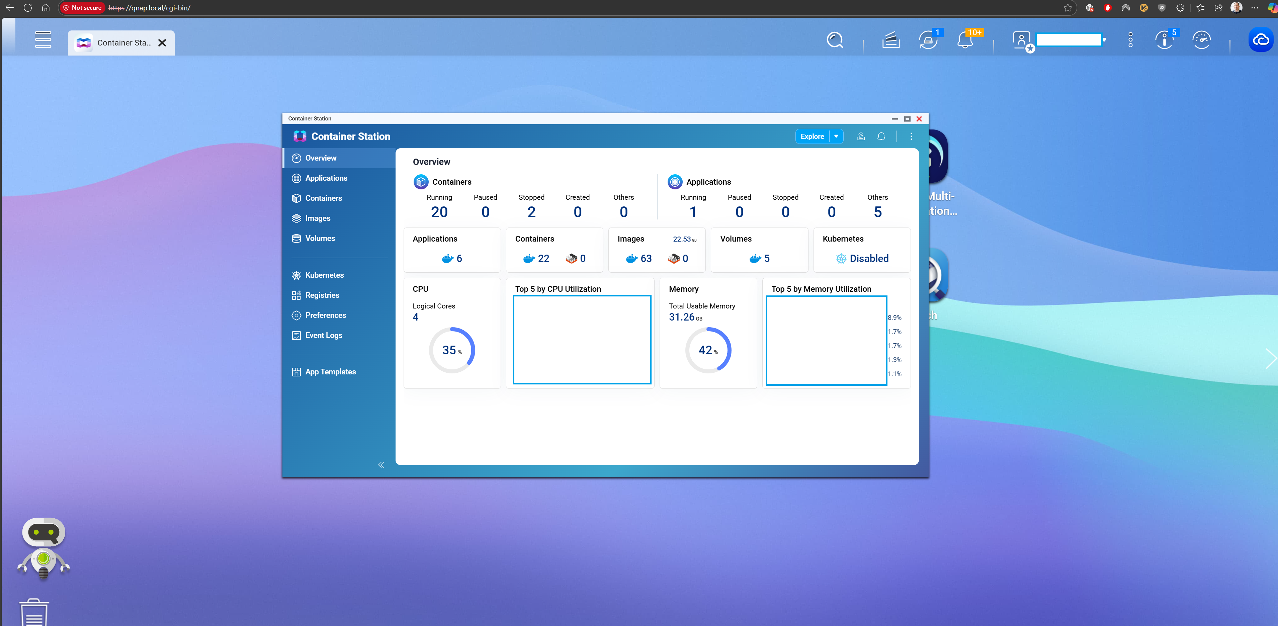This screenshot has height=626, width=1278.
Task: Collapse the sidebar using the double-chevron
Action: coord(381,465)
